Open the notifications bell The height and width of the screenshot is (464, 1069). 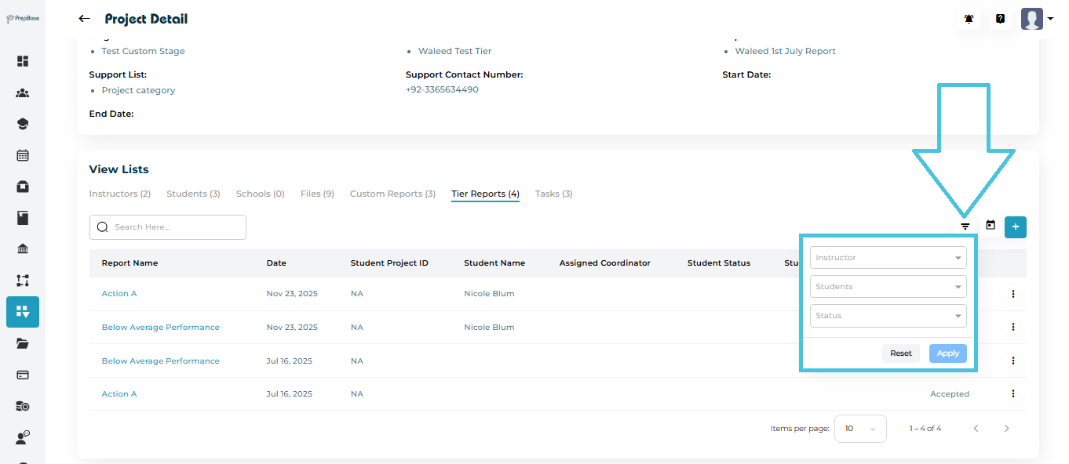click(x=969, y=19)
